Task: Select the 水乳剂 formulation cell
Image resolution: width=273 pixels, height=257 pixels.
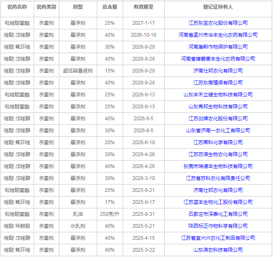Action: 78,226
